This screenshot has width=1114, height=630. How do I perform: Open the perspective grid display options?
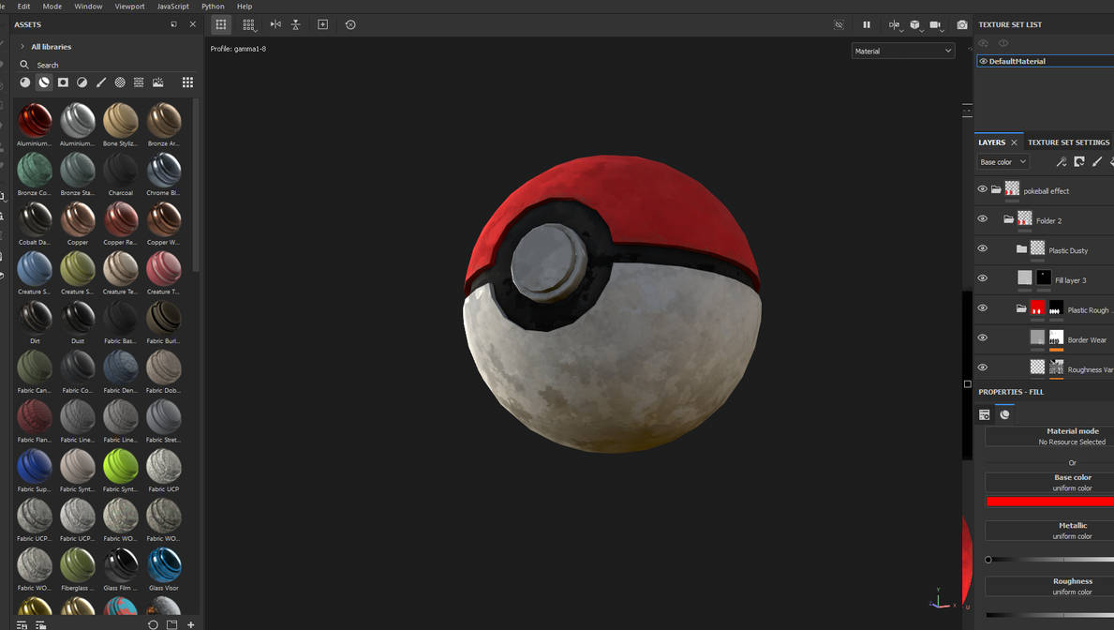pyautogui.click(x=248, y=25)
